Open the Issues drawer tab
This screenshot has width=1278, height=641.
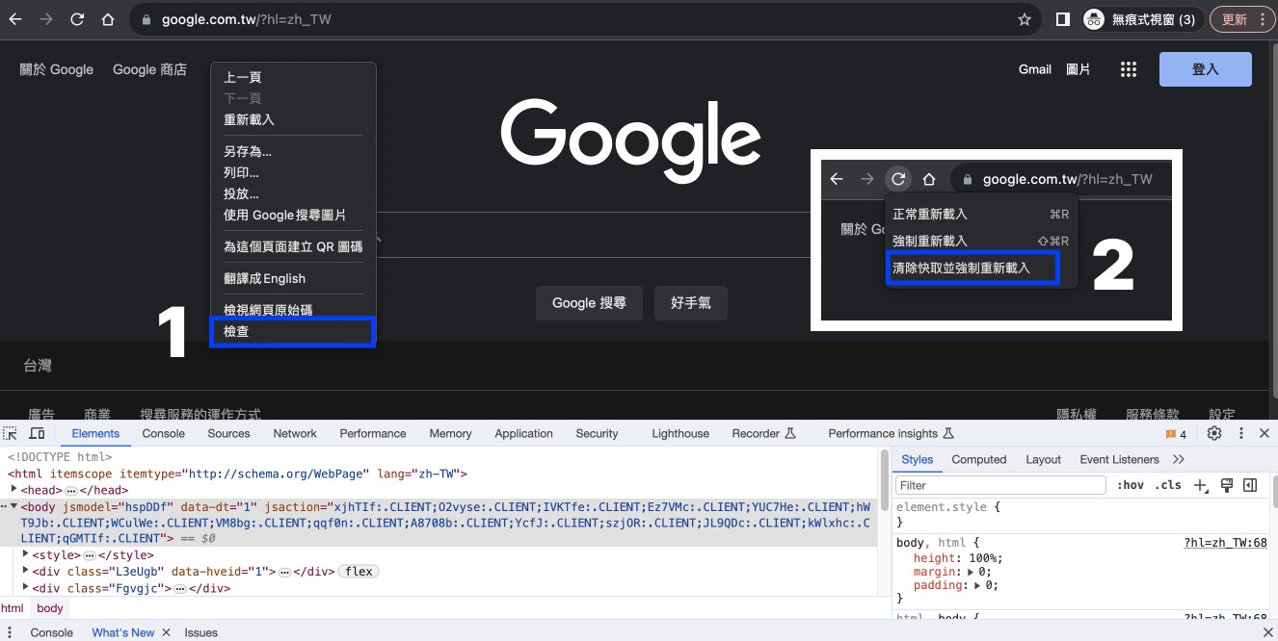point(201,632)
